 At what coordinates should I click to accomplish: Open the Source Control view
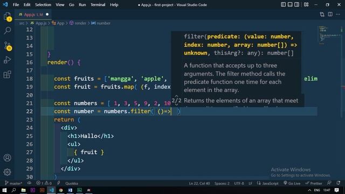coord(7,46)
